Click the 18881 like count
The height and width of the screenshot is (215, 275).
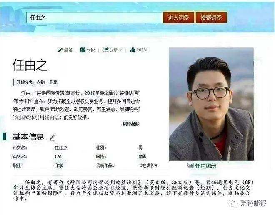142,50
